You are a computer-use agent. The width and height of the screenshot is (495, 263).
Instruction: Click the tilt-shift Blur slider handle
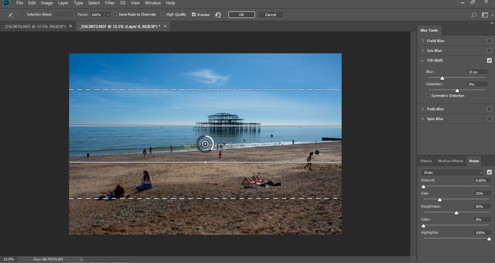pos(442,78)
